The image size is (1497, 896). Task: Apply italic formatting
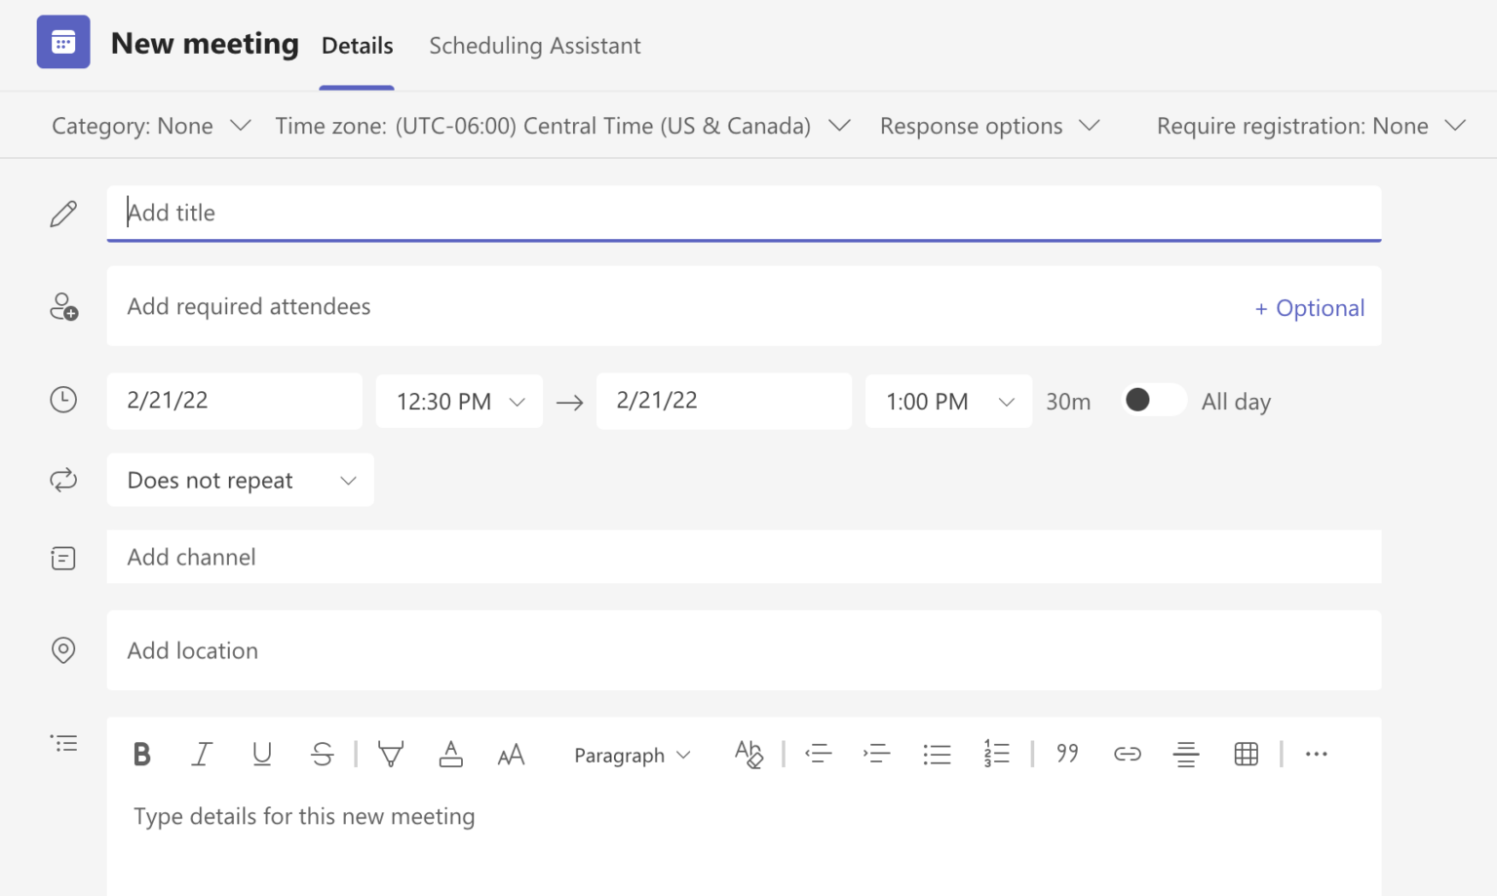click(x=202, y=754)
